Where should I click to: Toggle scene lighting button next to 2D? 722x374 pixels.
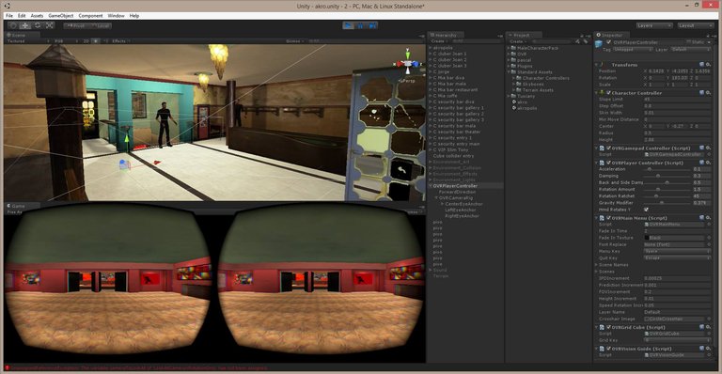(x=96, y=41)
